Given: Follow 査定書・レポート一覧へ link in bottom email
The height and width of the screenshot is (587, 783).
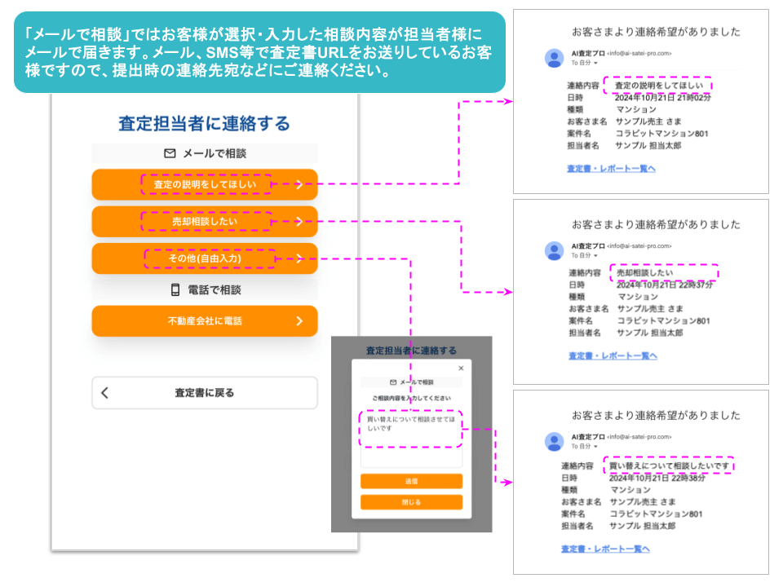Looking at the screenshot, I should coord(605,549).
